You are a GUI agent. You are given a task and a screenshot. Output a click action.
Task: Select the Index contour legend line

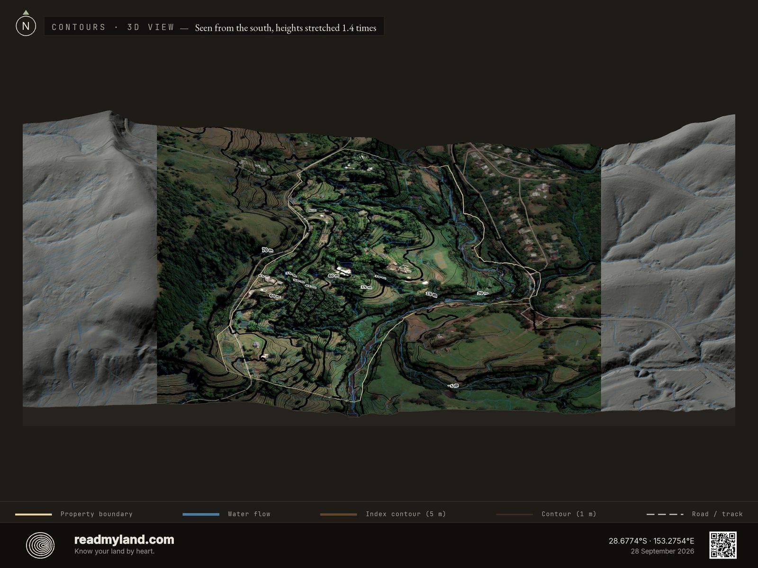[339, 514]
